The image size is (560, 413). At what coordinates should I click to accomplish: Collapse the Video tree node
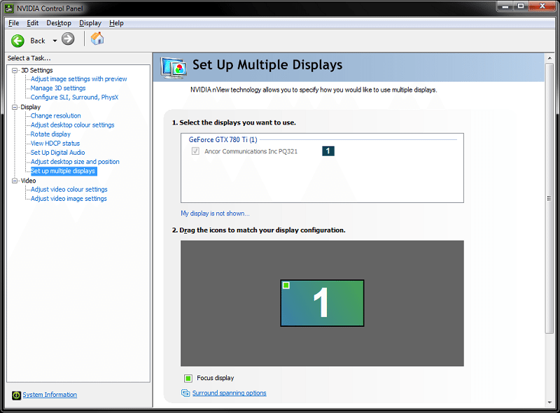tap(15, 181)
